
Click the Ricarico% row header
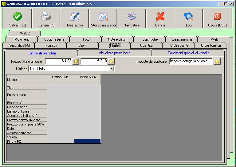(27, 102)
